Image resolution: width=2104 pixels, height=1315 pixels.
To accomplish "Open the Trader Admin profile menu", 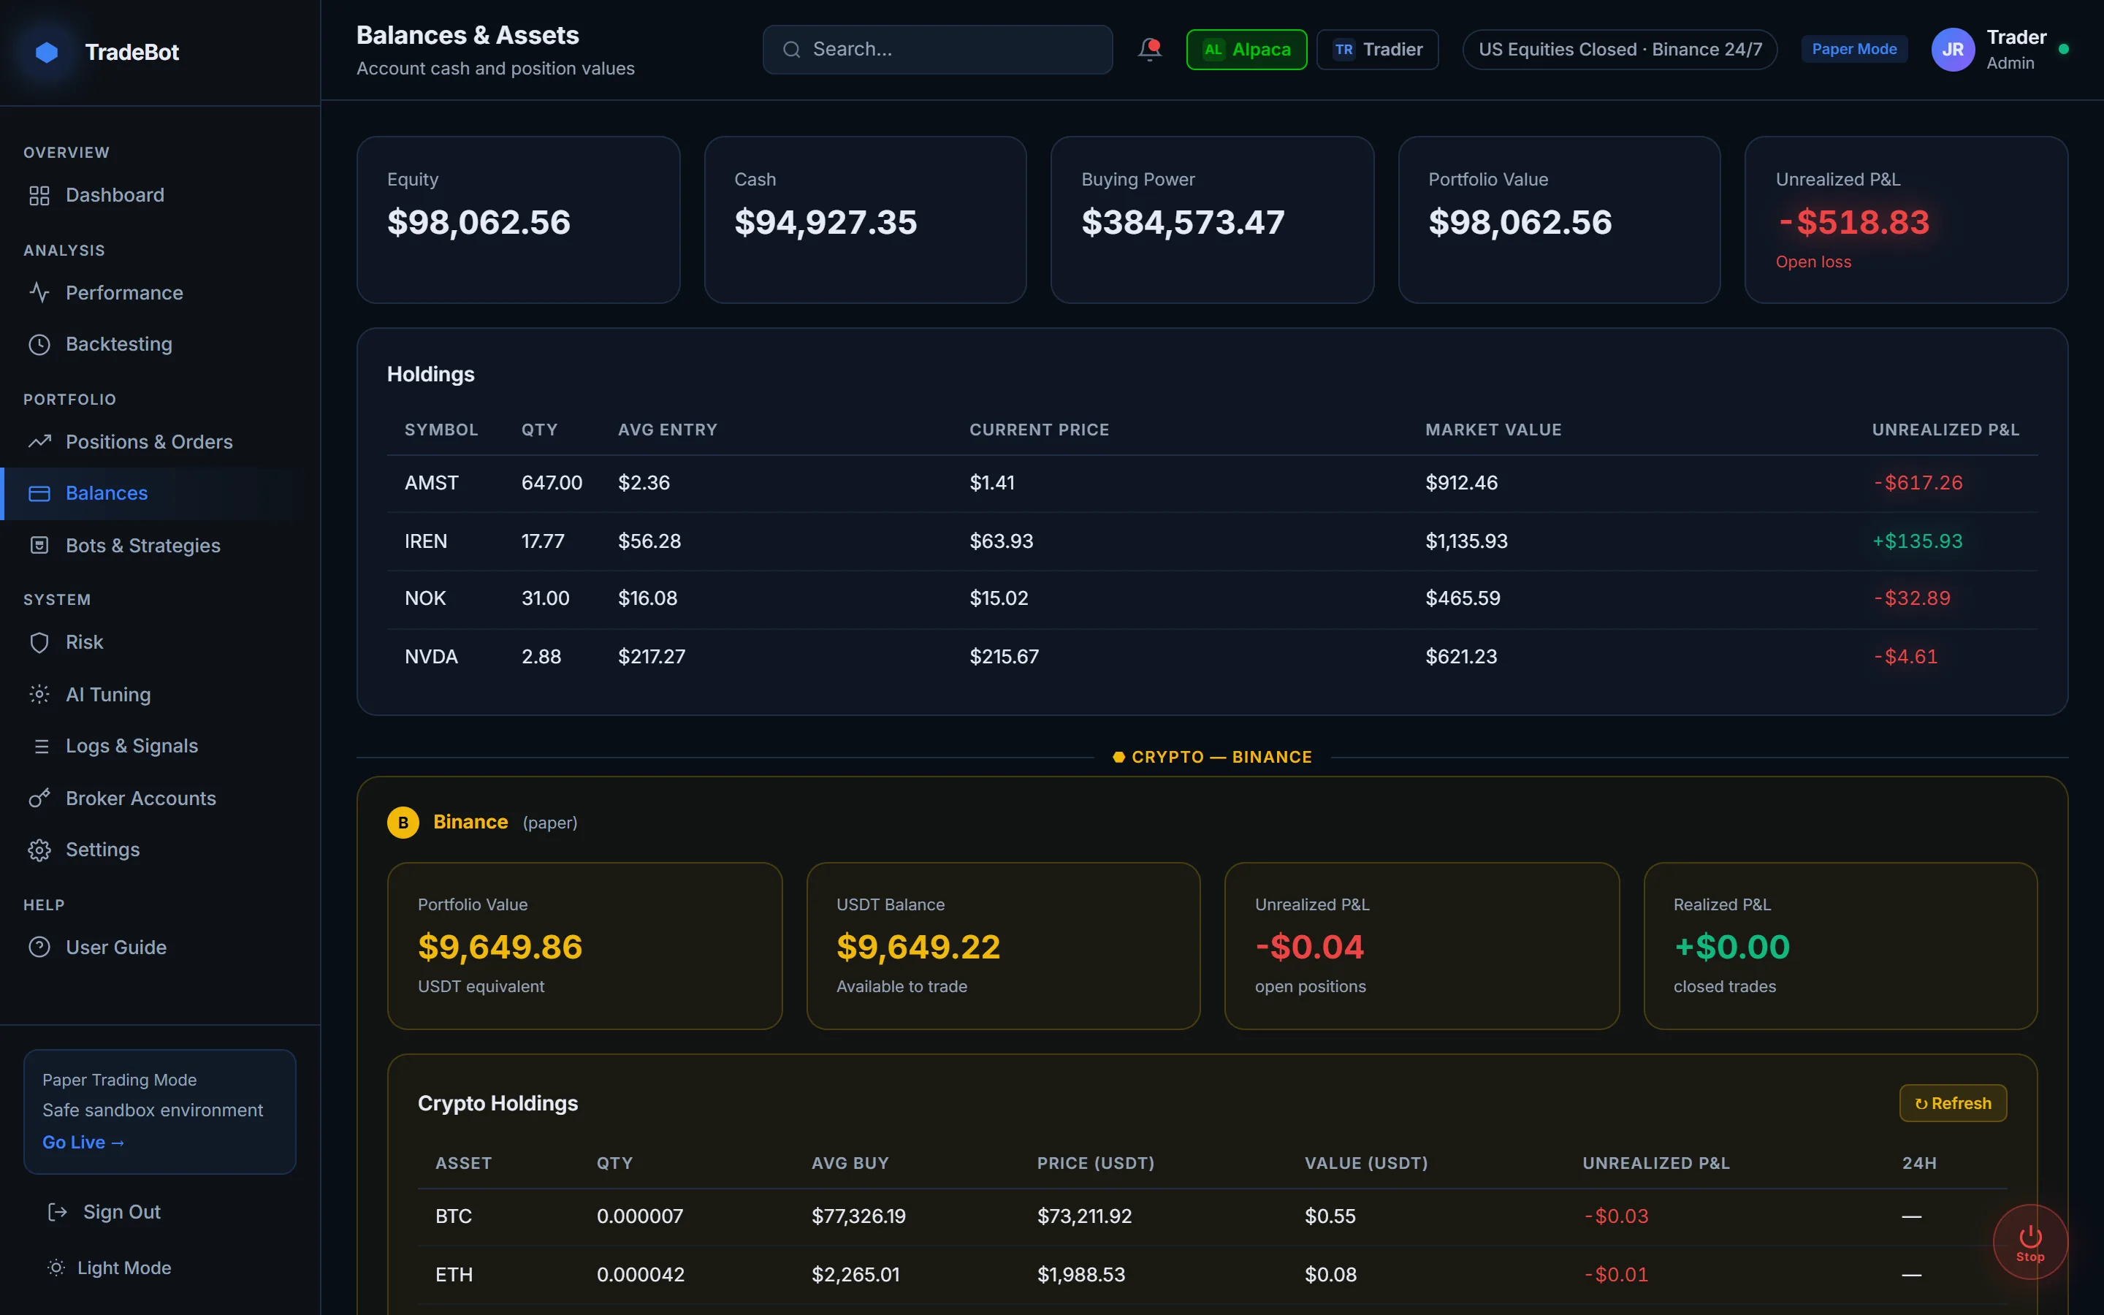I will tap(2000, 50).
